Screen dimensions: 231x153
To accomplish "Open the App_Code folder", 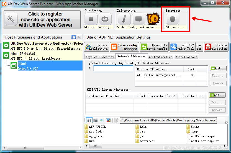I will (x=94, y=131).
